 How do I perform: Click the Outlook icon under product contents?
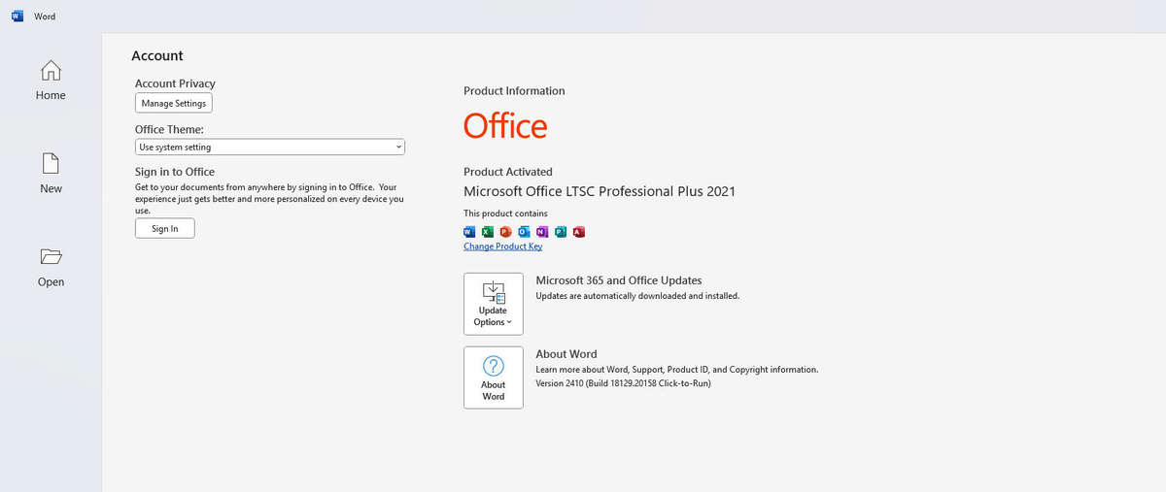click(x=524, y=231)
